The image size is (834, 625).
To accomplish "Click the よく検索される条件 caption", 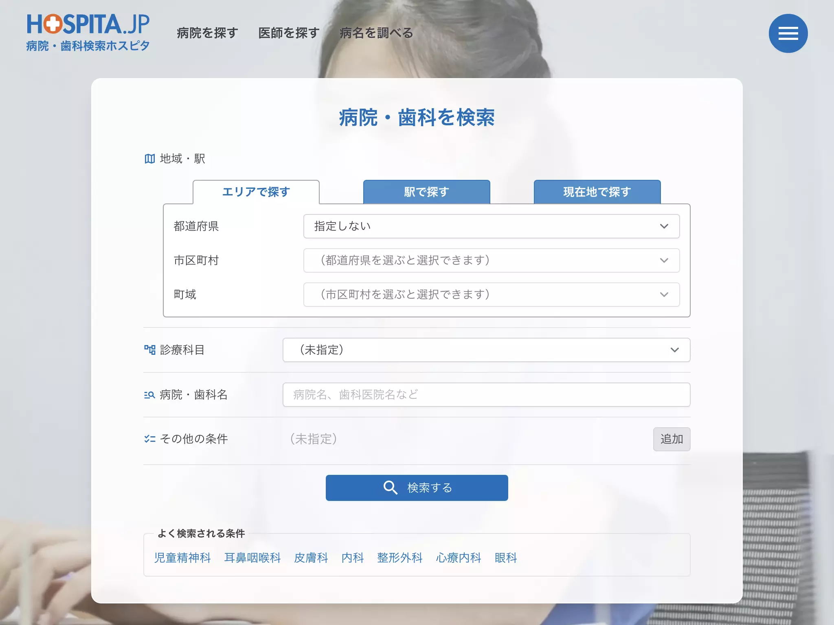I will pos(201,533).
